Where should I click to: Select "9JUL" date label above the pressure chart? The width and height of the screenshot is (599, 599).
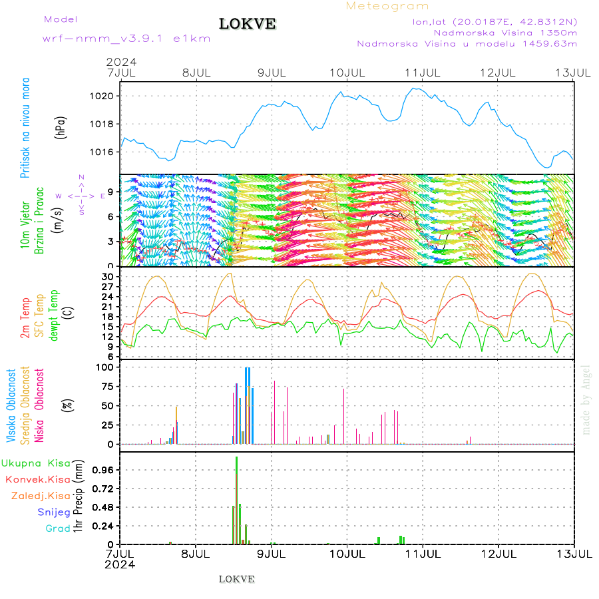[x=272, y=73]
